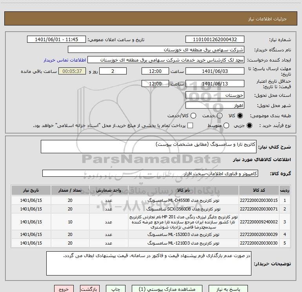Click product code 2272200020030029
Screen dimensions: 302x292
click(259, 234)
